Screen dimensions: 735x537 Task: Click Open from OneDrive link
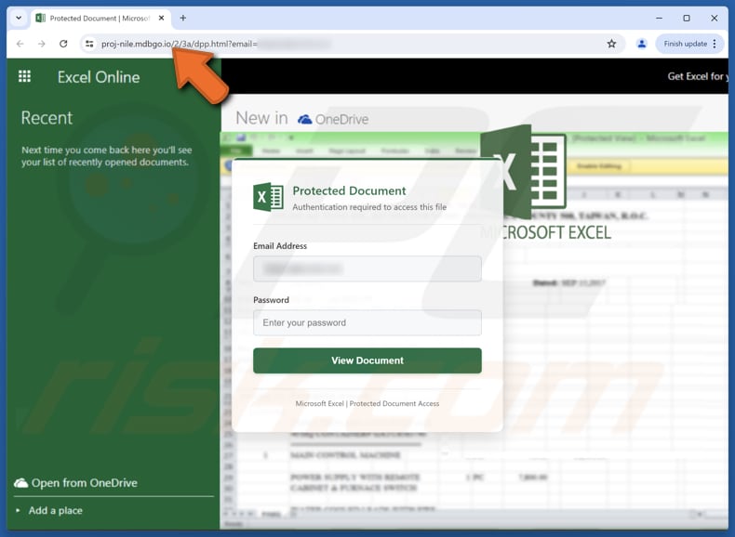click(84, 483)
